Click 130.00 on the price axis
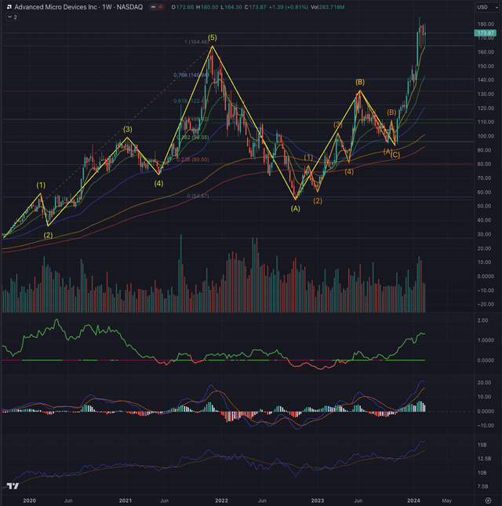The image size is (502, 506). coord(486,94)
